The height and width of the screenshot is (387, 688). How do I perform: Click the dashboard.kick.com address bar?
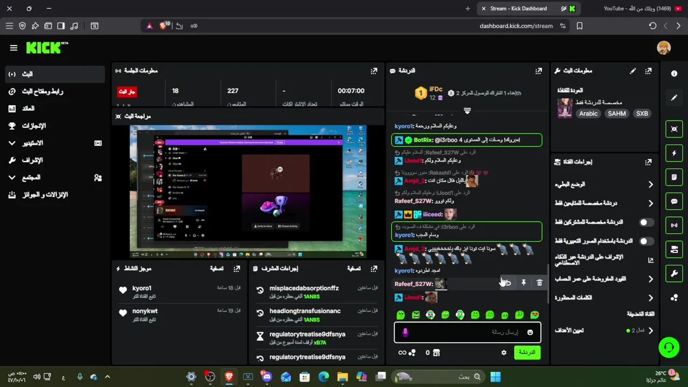pos(516,26)
